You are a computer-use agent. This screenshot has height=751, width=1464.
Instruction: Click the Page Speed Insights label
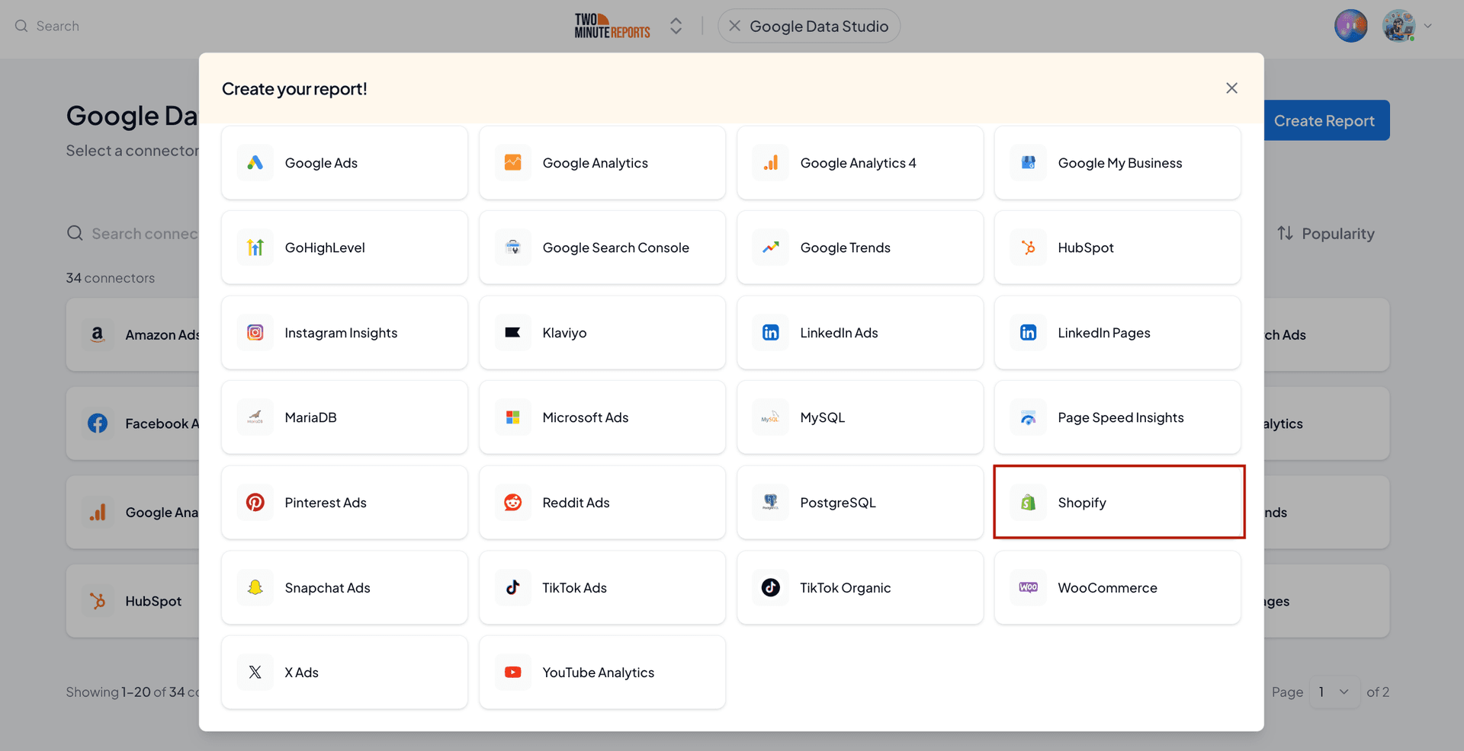point(1121,417)
